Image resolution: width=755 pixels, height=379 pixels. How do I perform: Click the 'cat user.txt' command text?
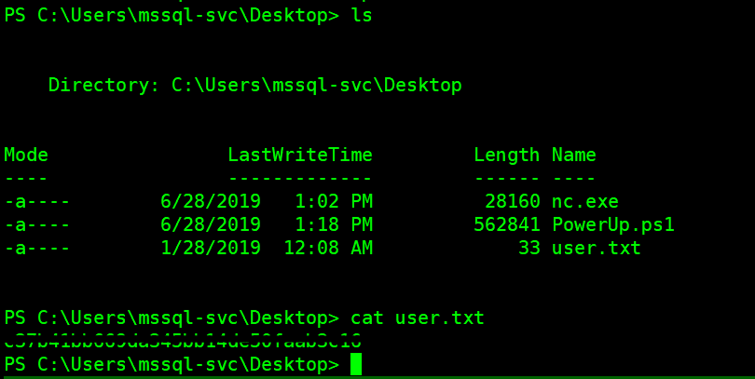(417, 318)
